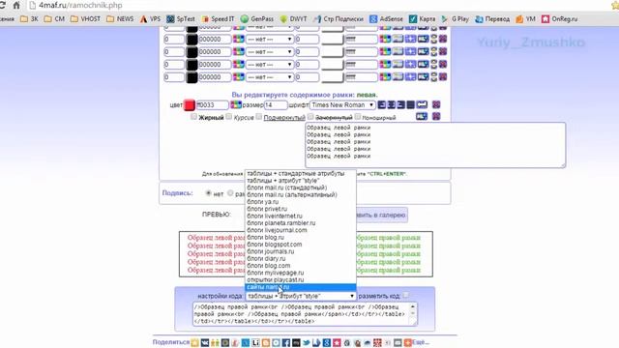The width and height of the screenshot is (619, 348).
Task: Click the ff0033 color code field
Action: (x=213, y=105)
